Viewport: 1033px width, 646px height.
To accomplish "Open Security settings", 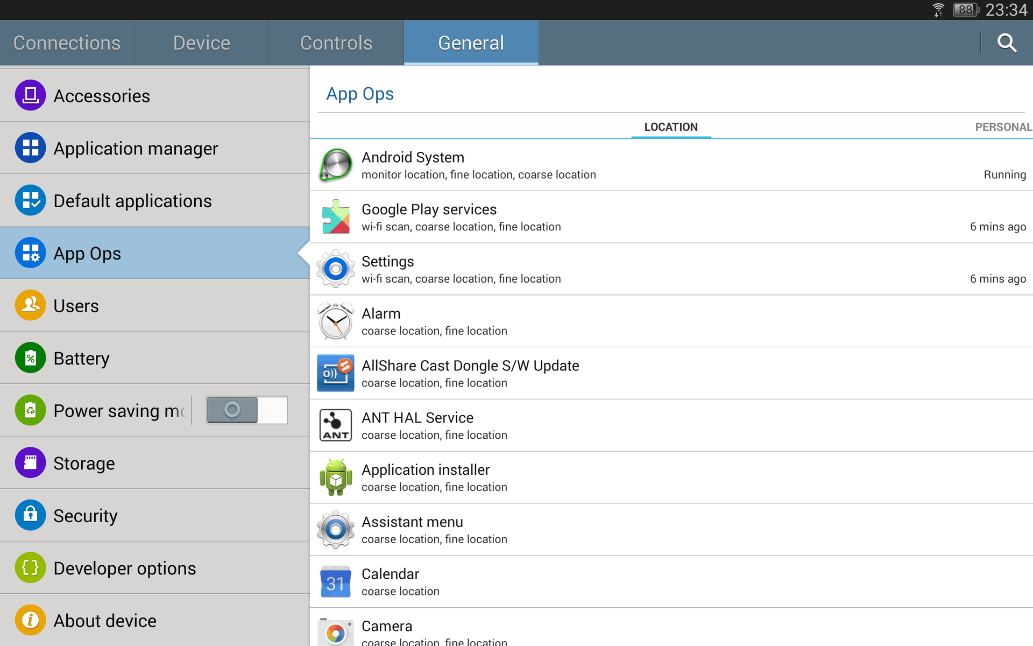I will coord(155,515).
